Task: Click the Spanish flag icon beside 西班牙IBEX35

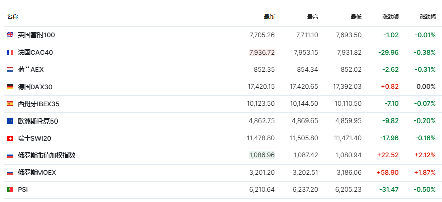Action: [x=10, y=104]
